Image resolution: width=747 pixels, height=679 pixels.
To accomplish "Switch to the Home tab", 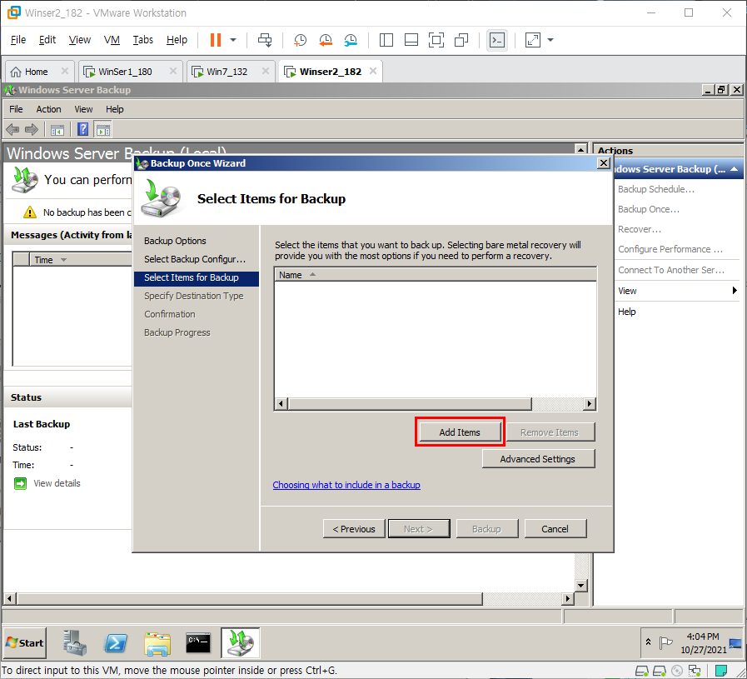I will [36, 72].
